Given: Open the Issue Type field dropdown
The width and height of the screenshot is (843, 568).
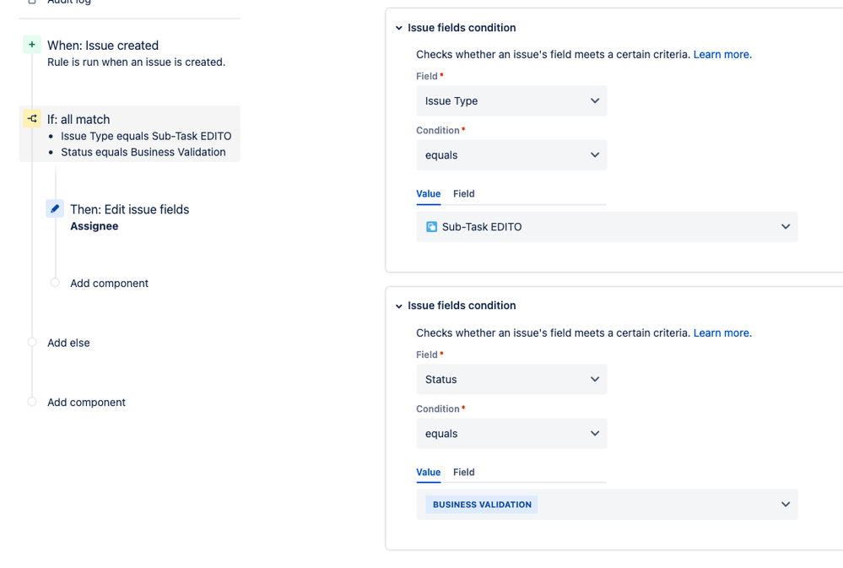Looking at the screenshot, I should (x=511, y=101).
